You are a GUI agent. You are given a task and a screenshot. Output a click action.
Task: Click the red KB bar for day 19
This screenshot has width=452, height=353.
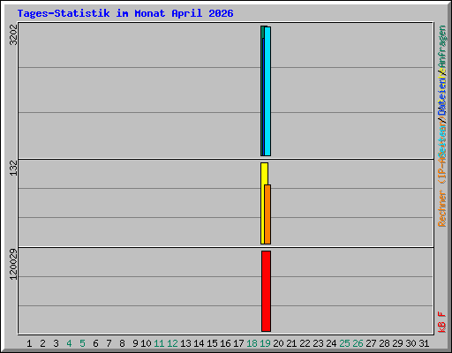click(x=266, y=291)
